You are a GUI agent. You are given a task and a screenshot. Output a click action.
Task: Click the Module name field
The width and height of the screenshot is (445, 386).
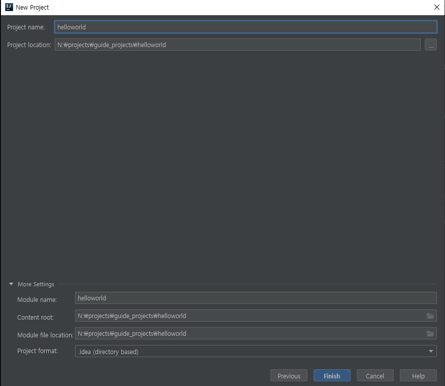pos(256,298)
